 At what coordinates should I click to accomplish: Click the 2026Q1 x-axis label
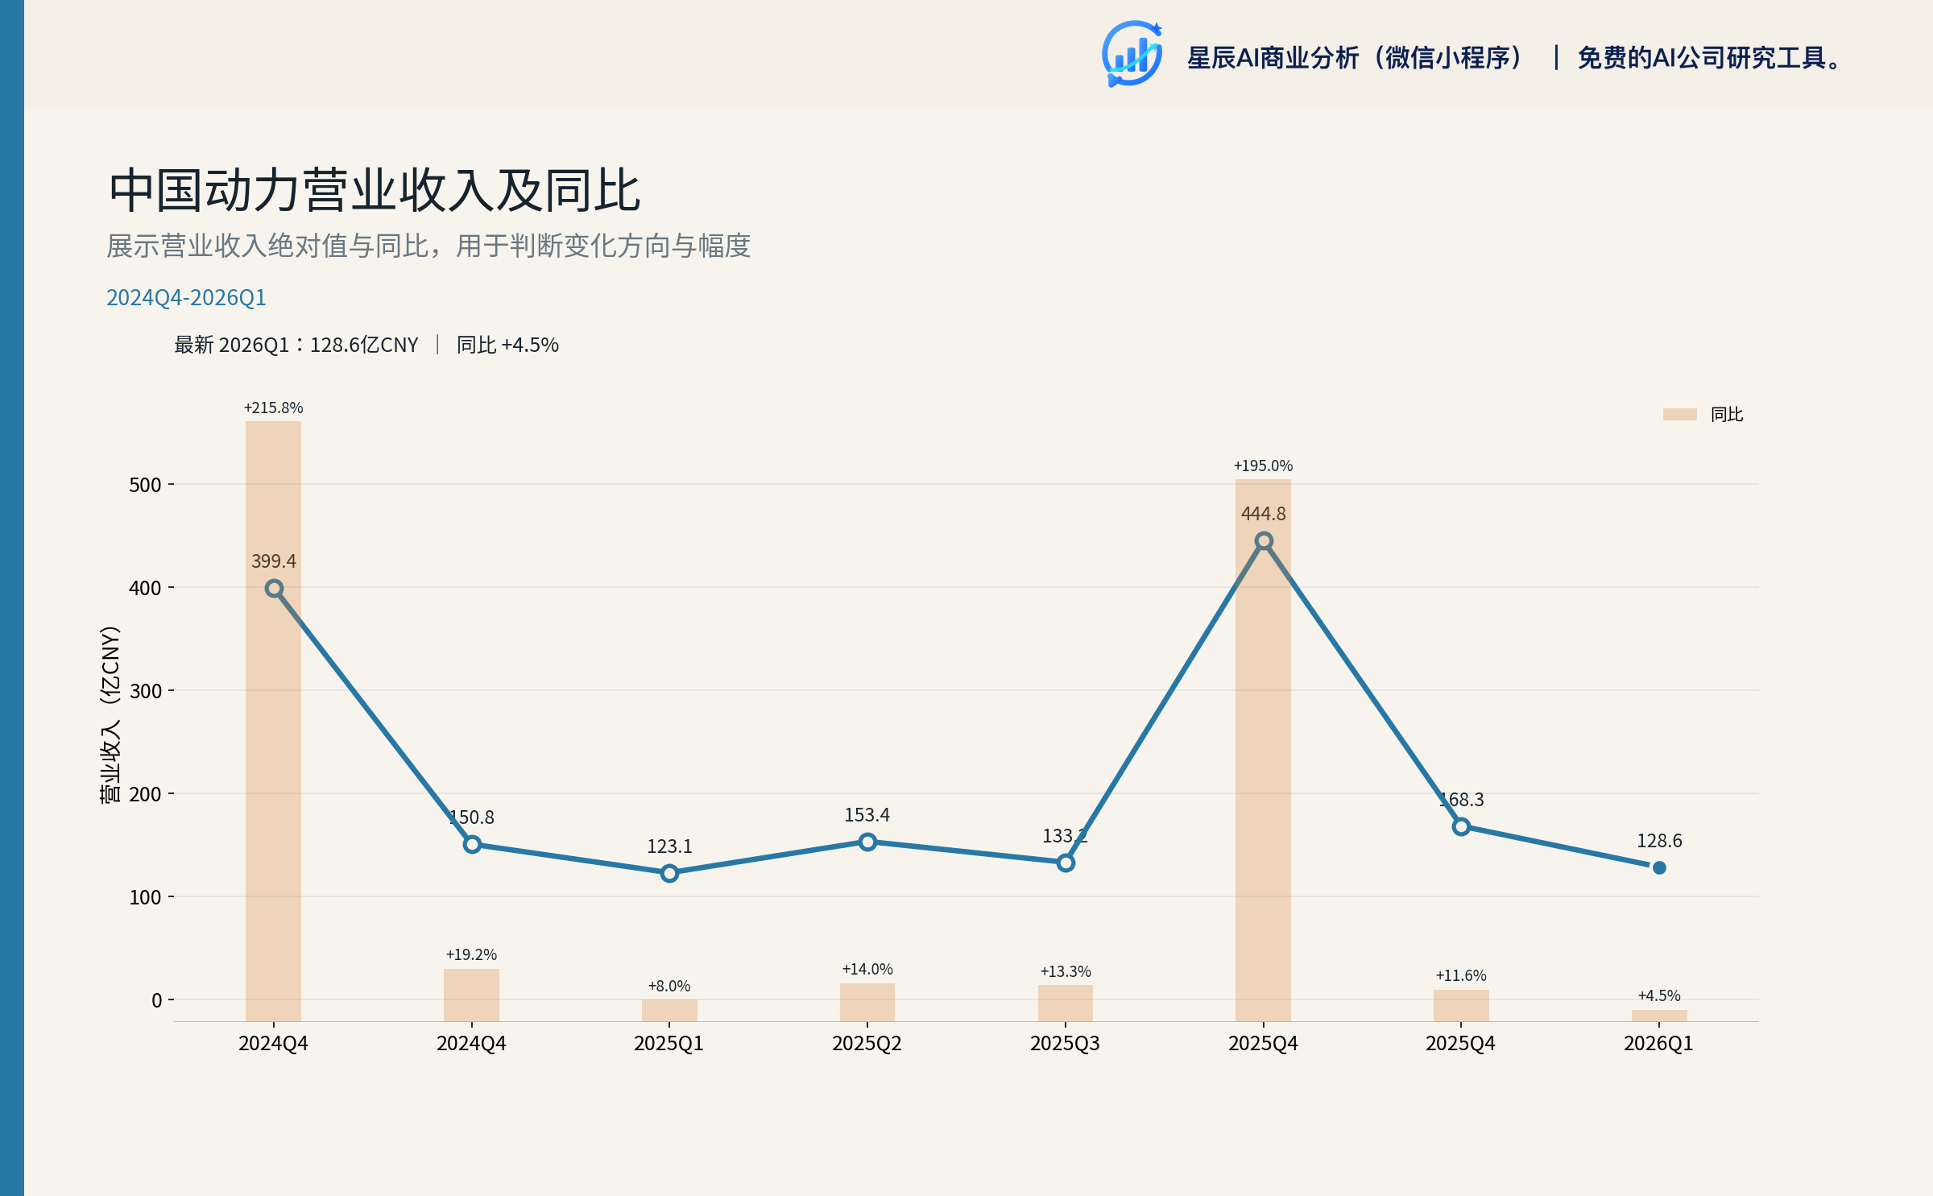[x=1659, y=1043]
